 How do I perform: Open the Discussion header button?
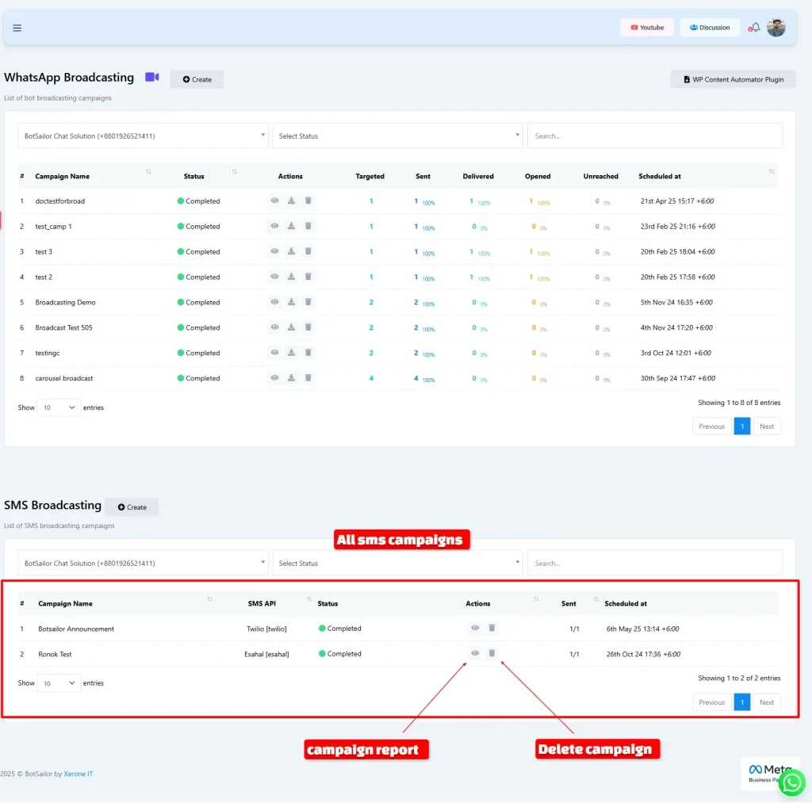point(710,28)
